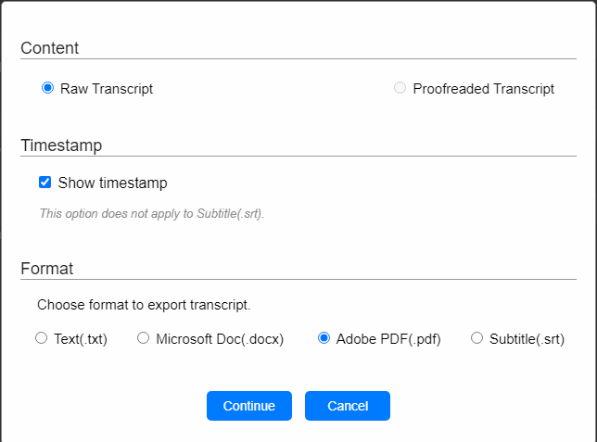Choose the Subtitle(.srt) radio button

pos(477,338)
